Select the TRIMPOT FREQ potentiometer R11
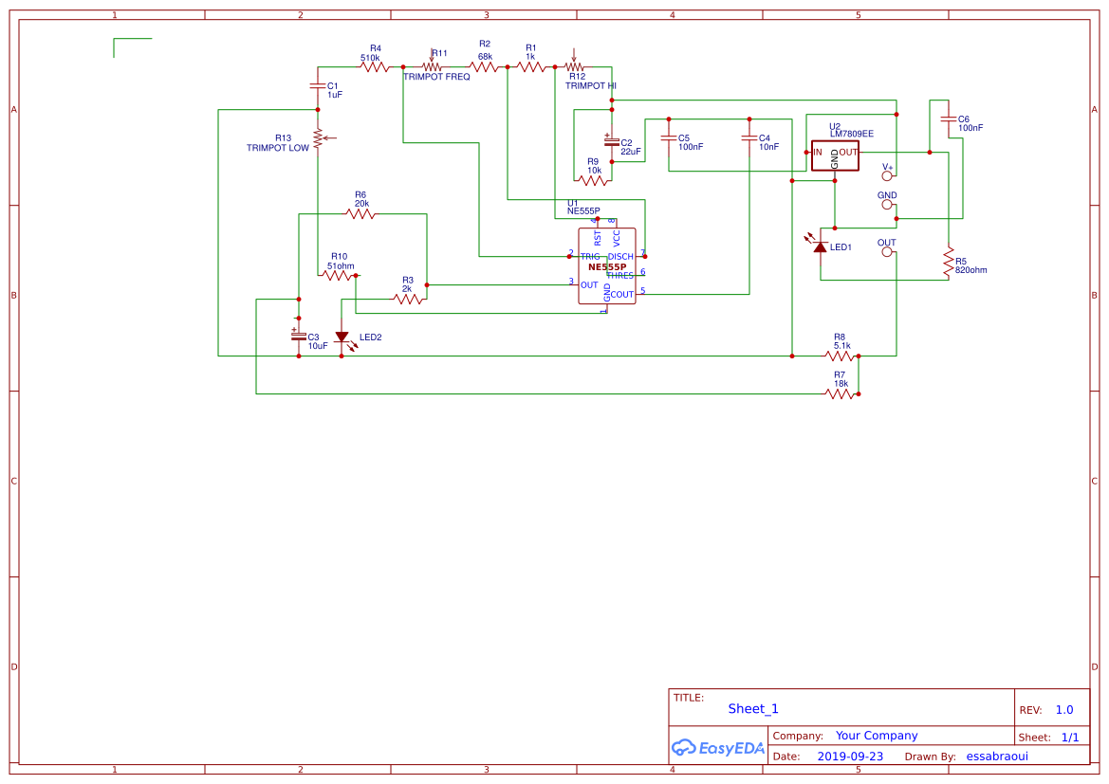The width and height of the screenshot is (1109, 784). (x=432, y=64)
